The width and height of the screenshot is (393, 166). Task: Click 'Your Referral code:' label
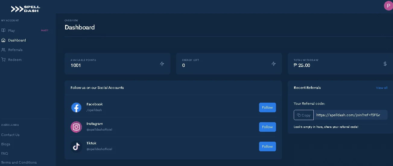tap(309, 104)
